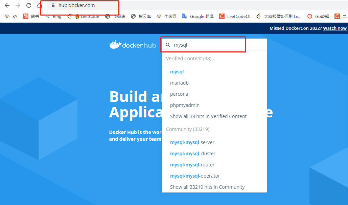The image size is (348, 205).
Task: Click the Missed DockerCon 2022? banner text
Action: [x=296, y=28]
